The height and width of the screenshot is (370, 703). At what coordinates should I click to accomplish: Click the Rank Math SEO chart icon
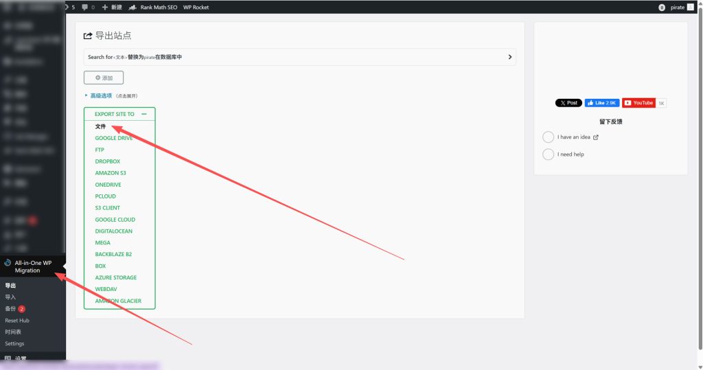132,7
